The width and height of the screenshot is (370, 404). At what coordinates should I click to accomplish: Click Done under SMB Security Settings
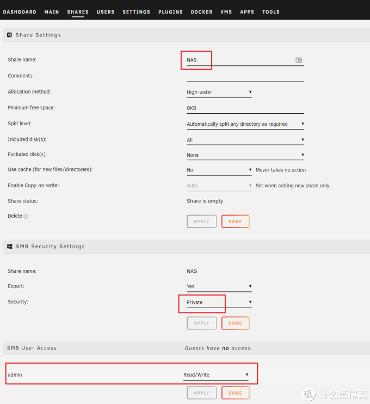(235, 323)
